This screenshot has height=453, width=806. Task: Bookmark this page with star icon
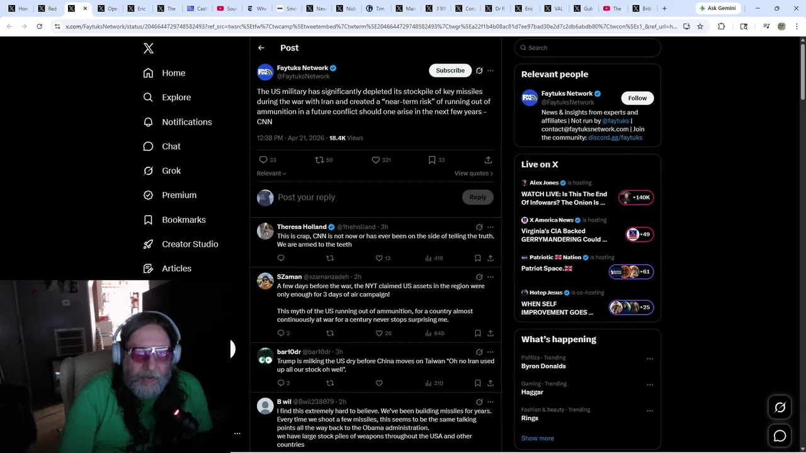[700, 26]
